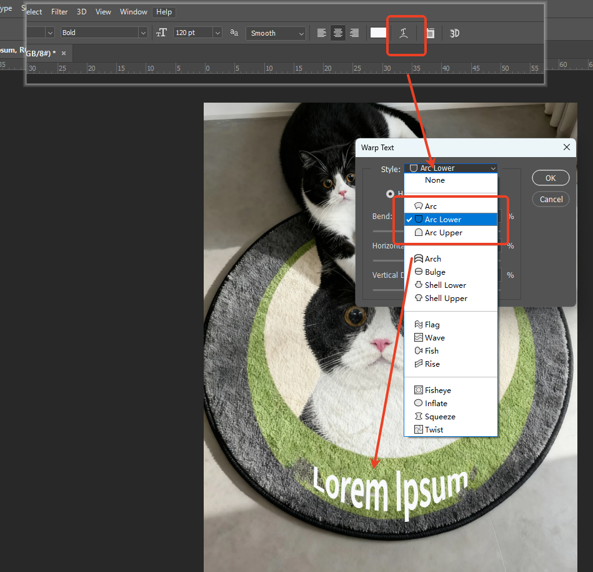Select center text alignment
593x572 pixels.
(338, 33)
